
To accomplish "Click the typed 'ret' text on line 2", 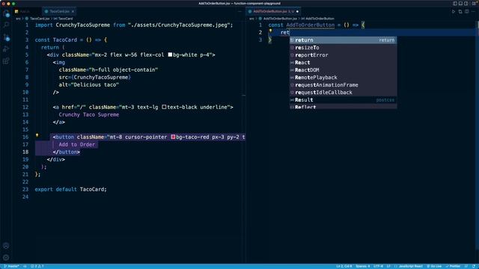I will pos(284,32).
